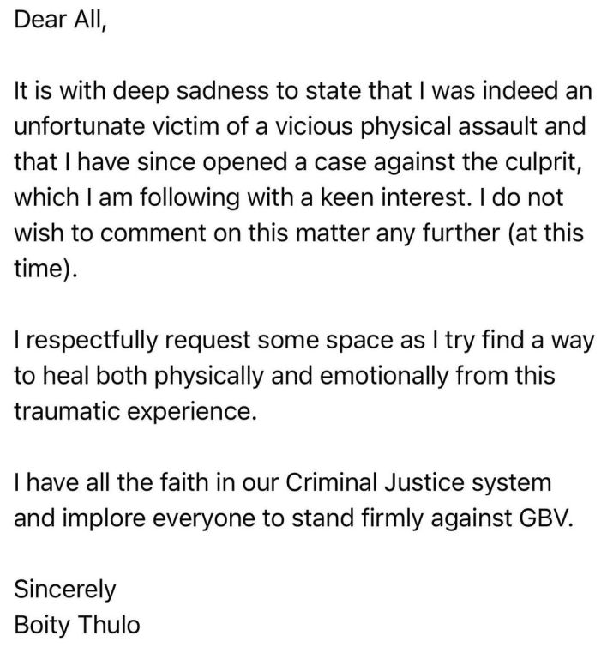This screenshot has width=607, height=654.
Task: Click the closing word 'Sincerely'
Action: 65,590
